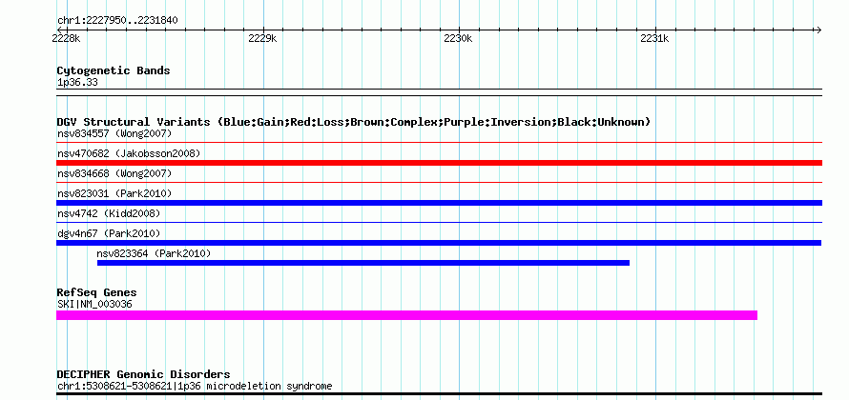Select the black DECIPHER disorder bar
Viewport: 849px width, 400px height.
439,393
